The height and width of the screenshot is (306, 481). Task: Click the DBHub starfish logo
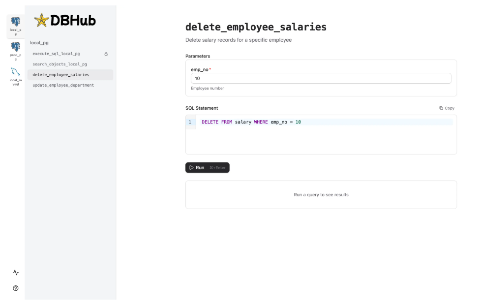point(41,20)
